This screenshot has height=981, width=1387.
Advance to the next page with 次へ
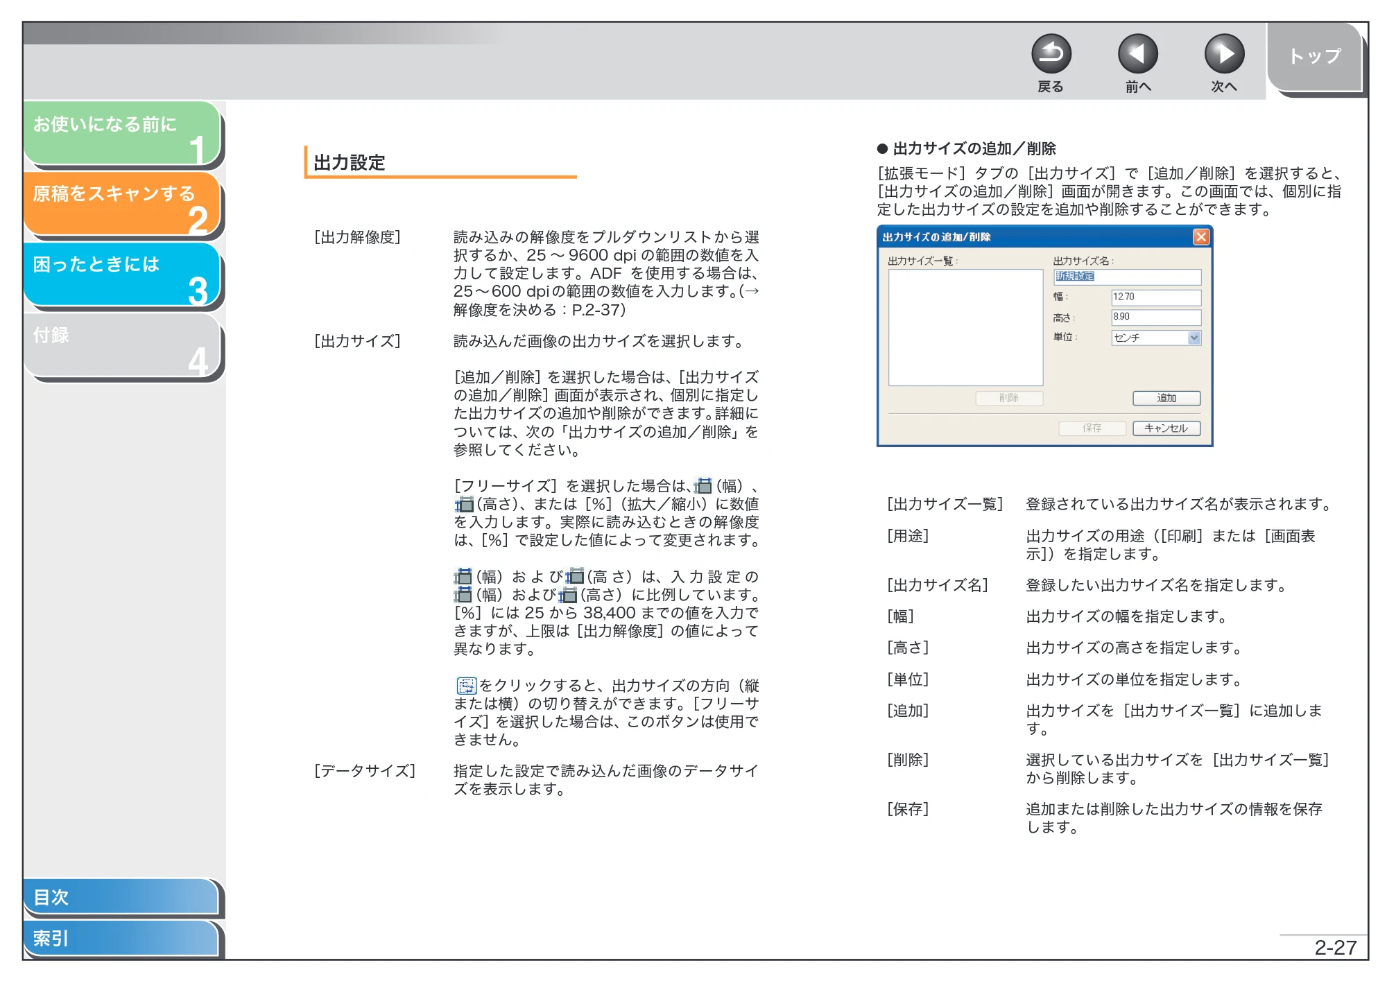(x=1224, y=54)
